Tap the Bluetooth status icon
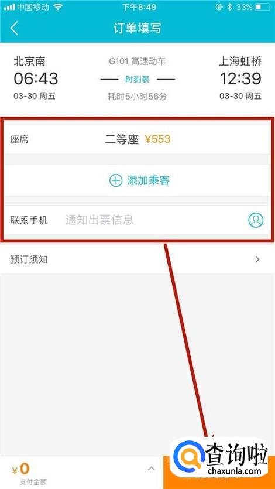This screenshot has height=489, width=275. (x=229, y=7)
